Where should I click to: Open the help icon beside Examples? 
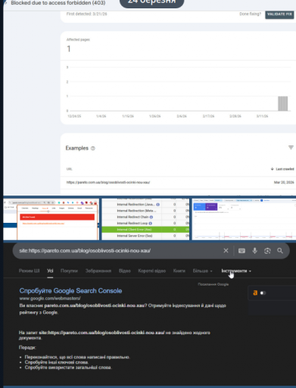[x=93, y=149]
